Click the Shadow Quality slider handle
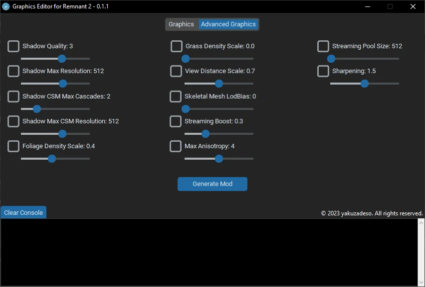This screenshot has width=425, height=287. [x=62, y=59]
